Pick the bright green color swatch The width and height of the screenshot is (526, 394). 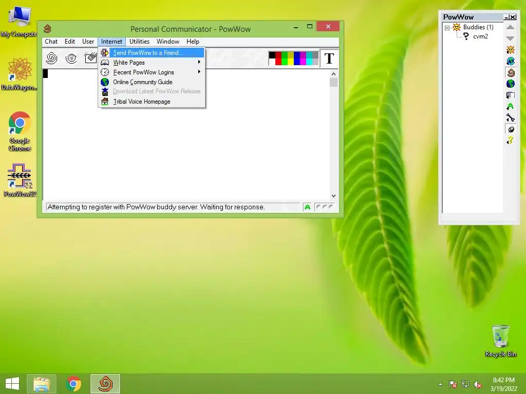click(x=285, y=62)
